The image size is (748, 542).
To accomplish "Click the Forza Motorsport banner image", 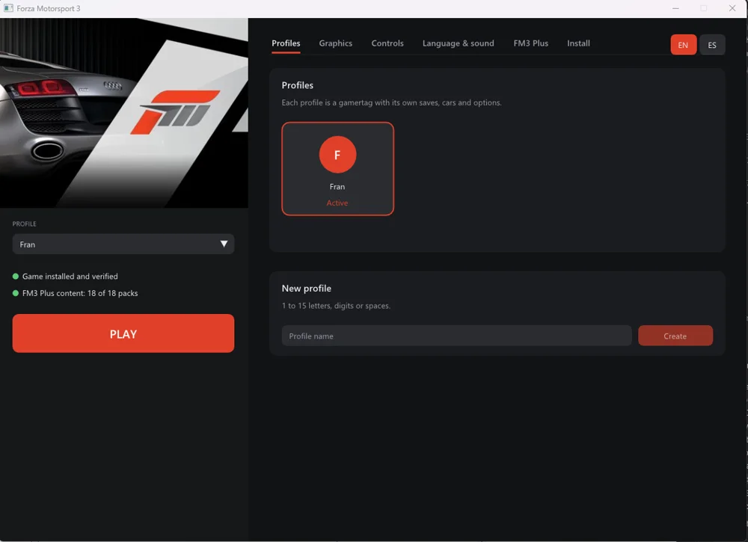I will point(124,113).
